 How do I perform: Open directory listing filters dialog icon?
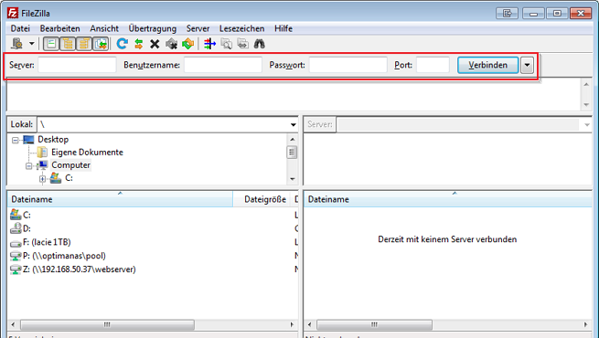click(209, 44)
